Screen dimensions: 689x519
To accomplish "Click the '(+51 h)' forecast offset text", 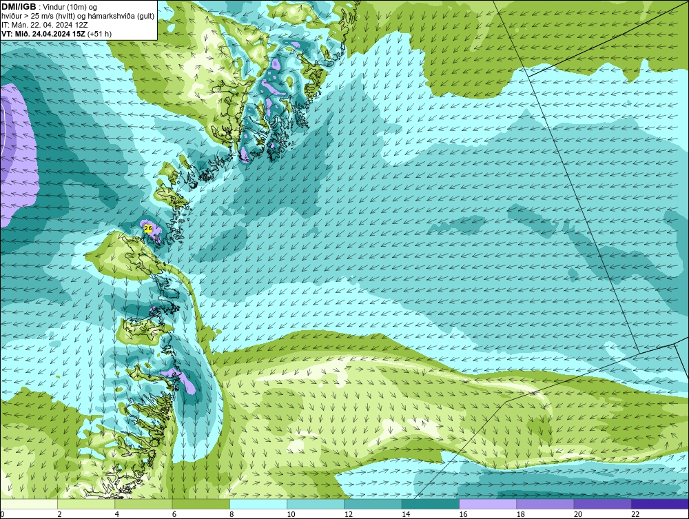I will pos(99,34).
